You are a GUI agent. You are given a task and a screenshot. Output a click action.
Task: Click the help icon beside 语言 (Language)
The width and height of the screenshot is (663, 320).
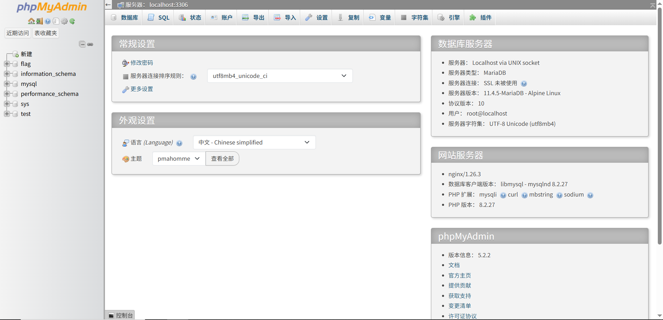tap(179, 143)
